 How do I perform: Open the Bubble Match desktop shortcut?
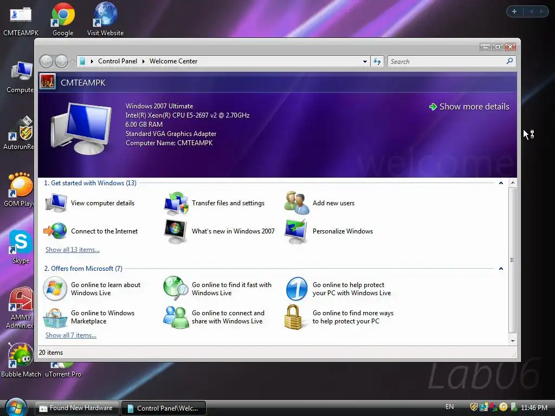(x=21, y=360)
